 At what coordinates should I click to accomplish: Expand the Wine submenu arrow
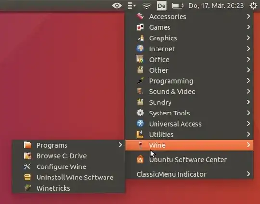[x=248, y=145]
